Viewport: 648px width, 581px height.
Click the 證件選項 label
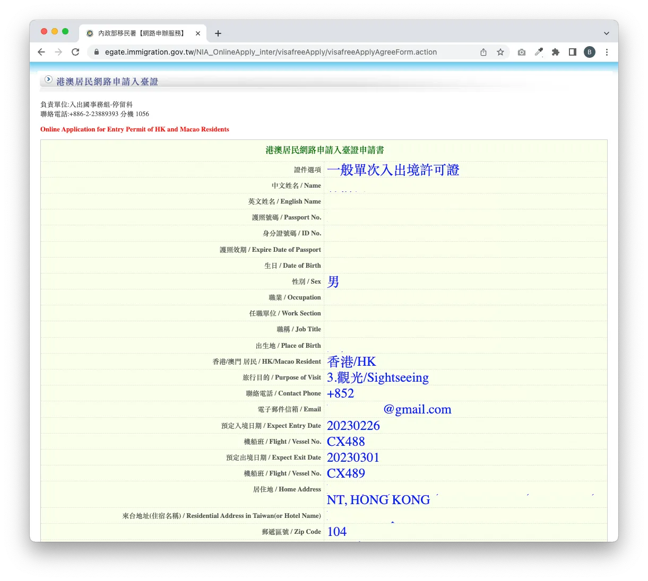[308, 170]
